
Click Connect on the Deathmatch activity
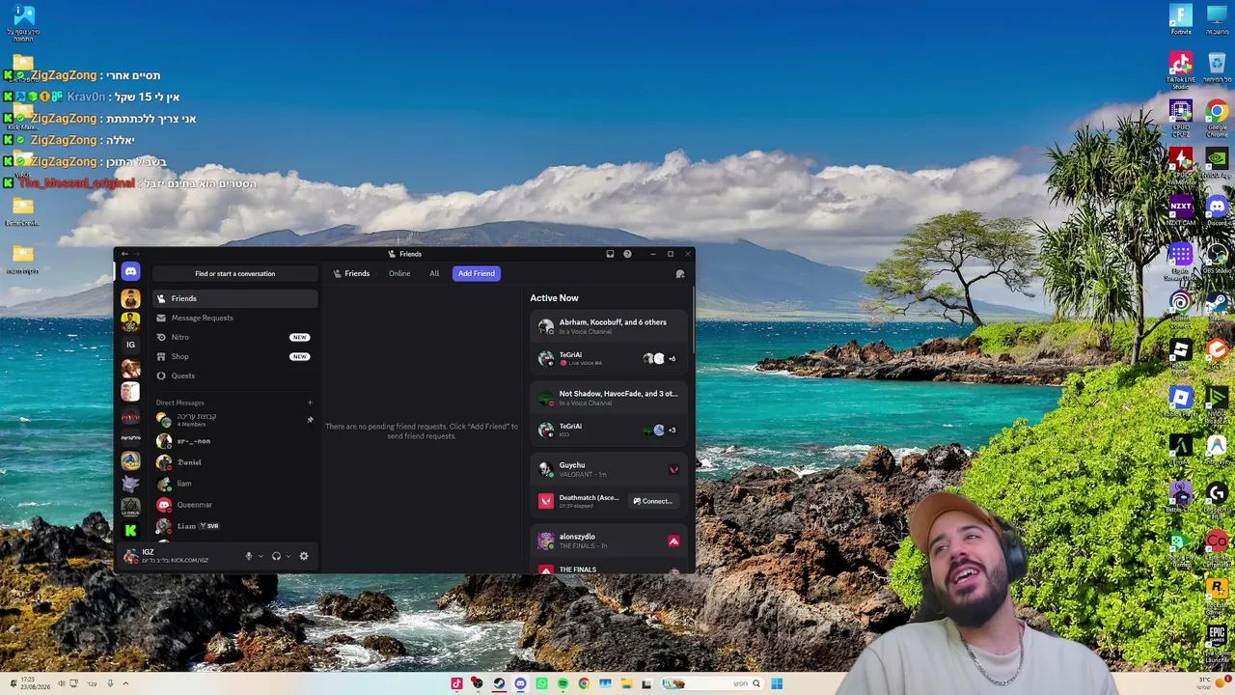point(653,501)
